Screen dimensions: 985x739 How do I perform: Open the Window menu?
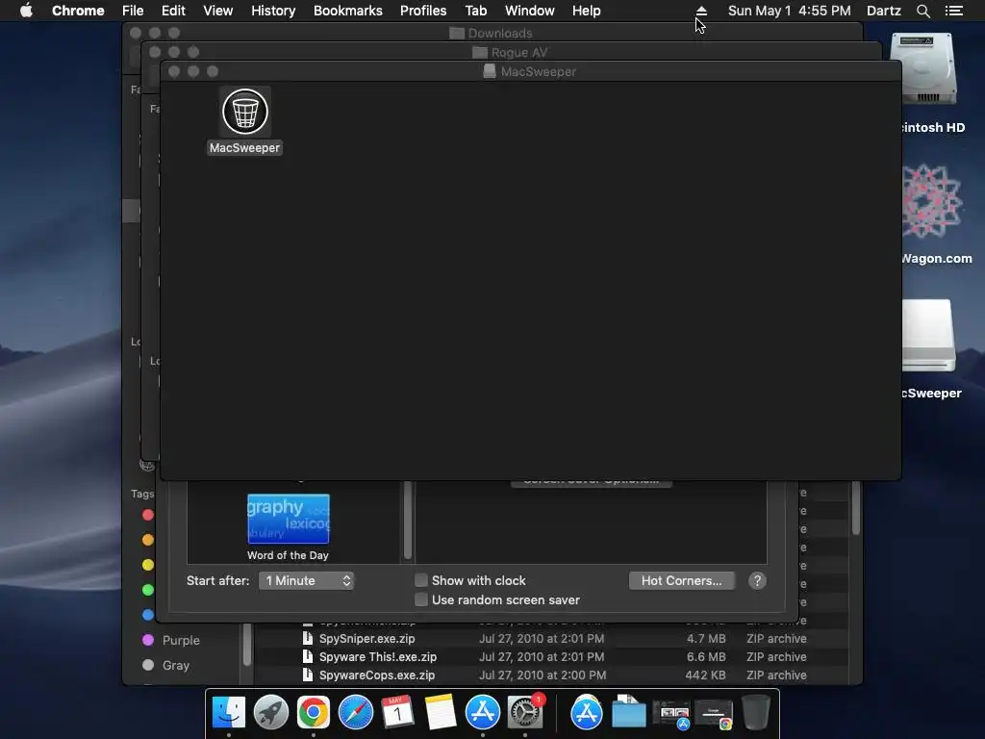tap(530, 11)
